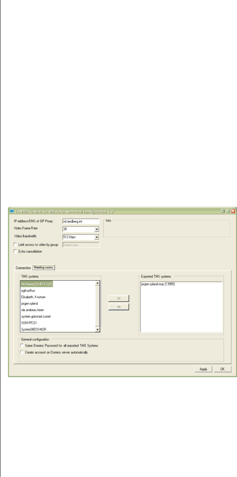The image size is (237, 477).
Task: Click the TANDBERG application icon in title bar
Action: pyautogui.click(x=11, y=211)
